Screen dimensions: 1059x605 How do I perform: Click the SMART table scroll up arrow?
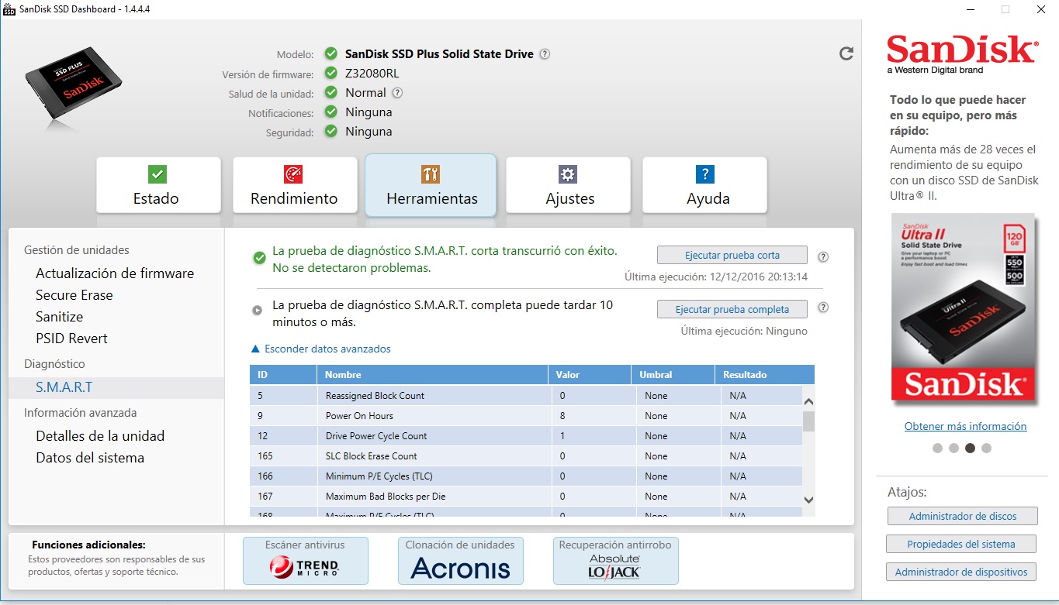pos(808,402)
